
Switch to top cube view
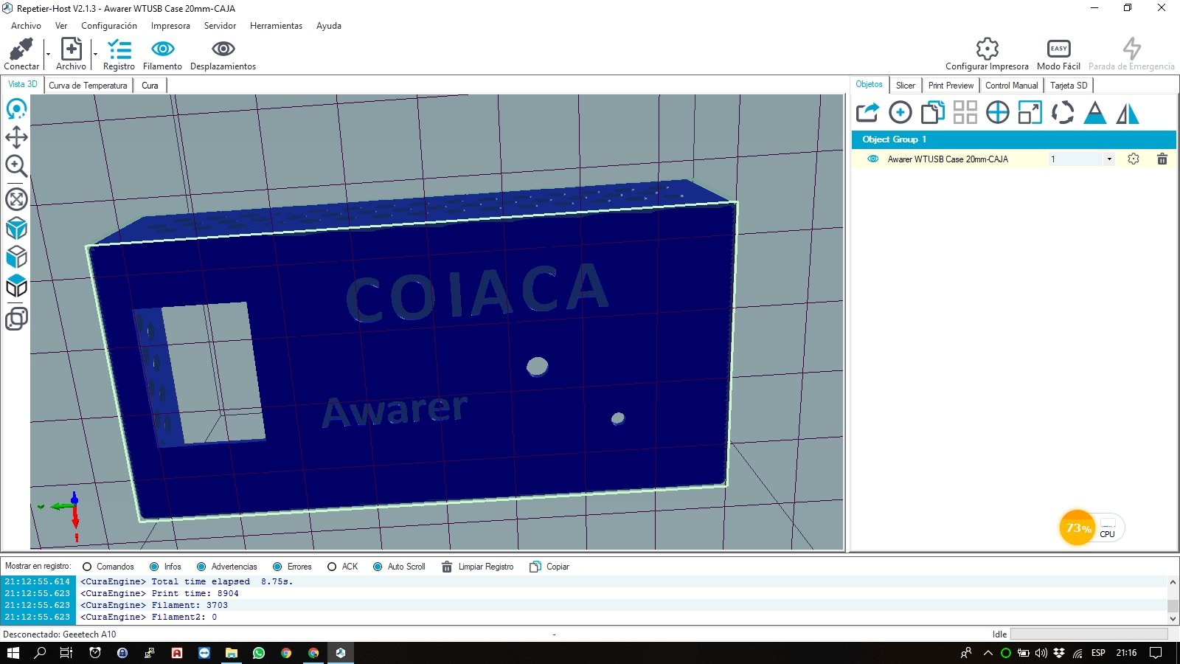point(16,286)
